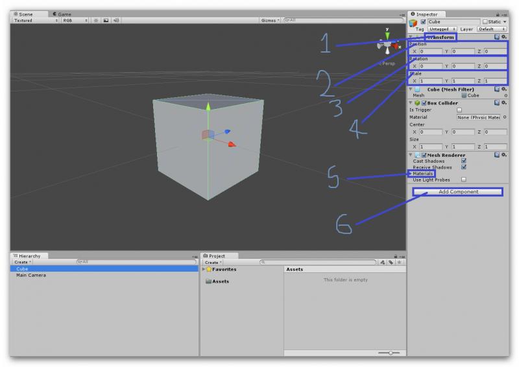This screenshot has height=367, width=519.
Task: Expand the Favorites tree item
Action: coord(203,269)
